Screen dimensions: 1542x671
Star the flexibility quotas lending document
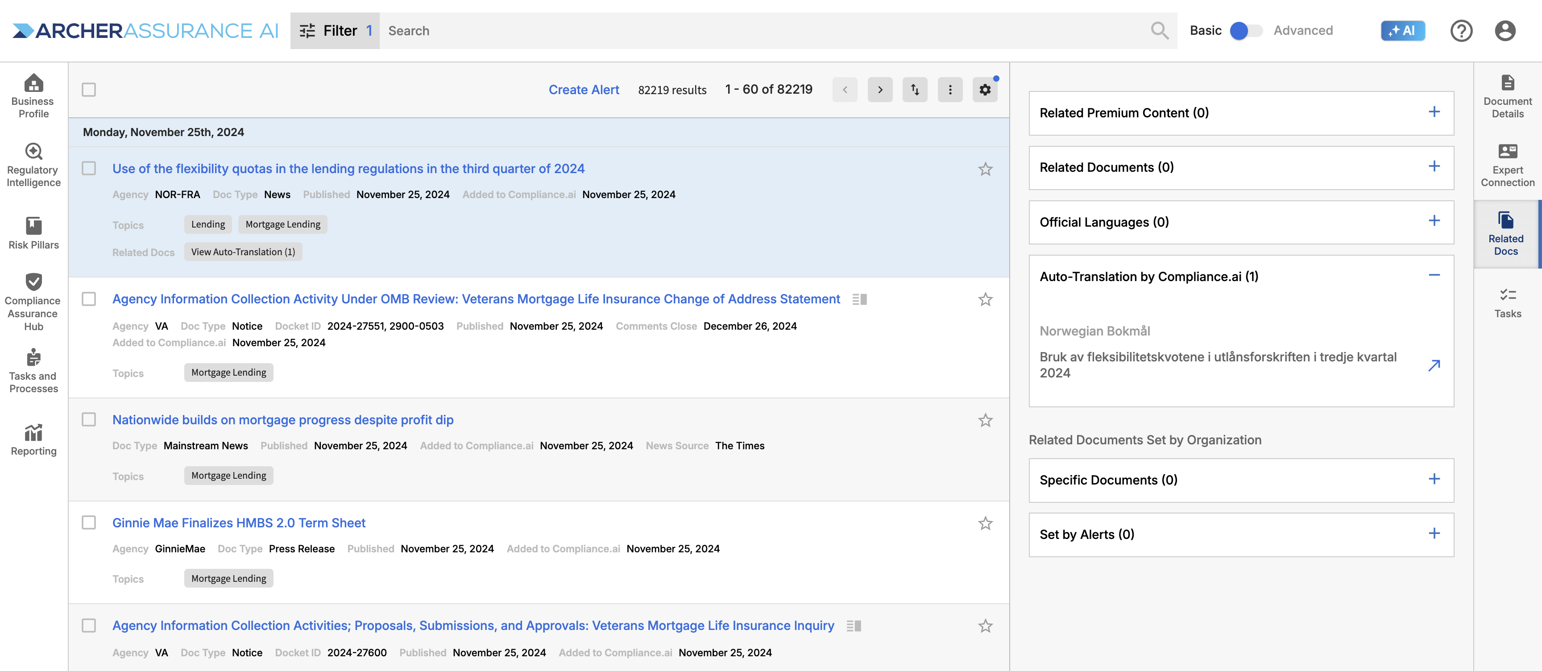[985, 170]
